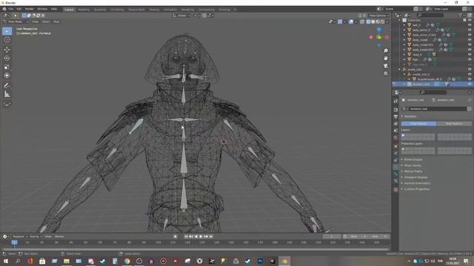The height and width of the screenshot is (266, 474).
Task: Collapse the scene_root tree item
Action: [x=400, y=69]
